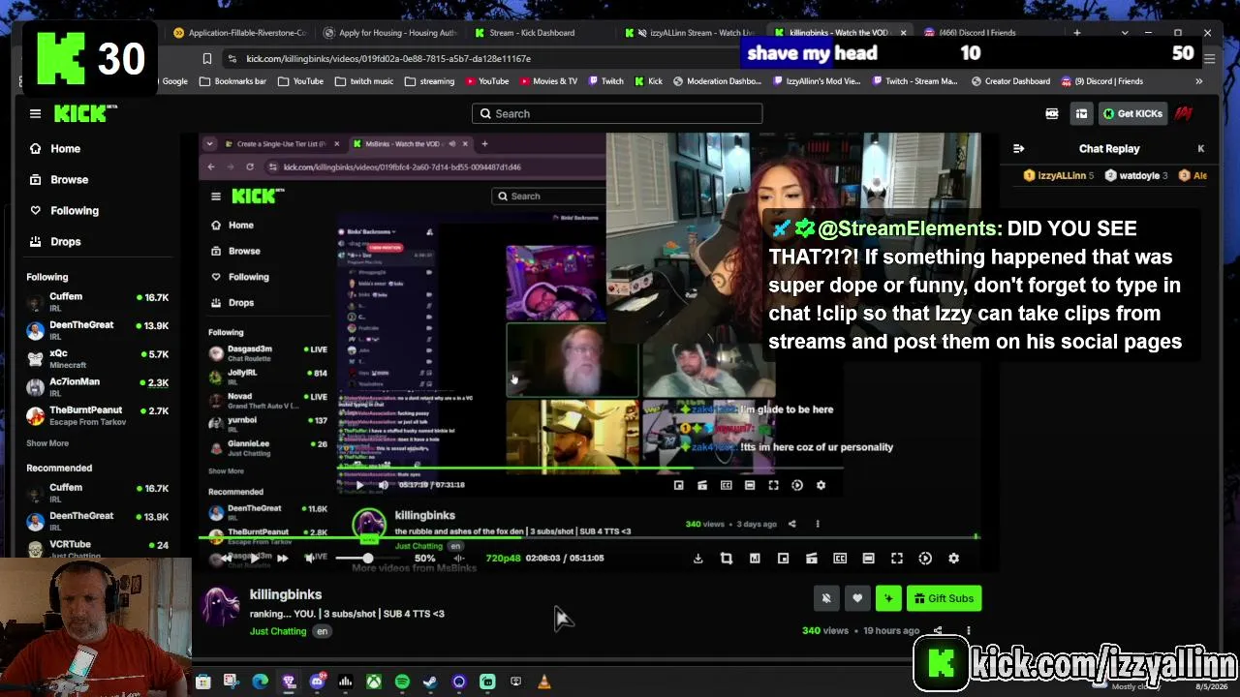1240x697 pixels.
Task: Open the bookmarks overflow chevron
Action: [x=1199, y=81]
